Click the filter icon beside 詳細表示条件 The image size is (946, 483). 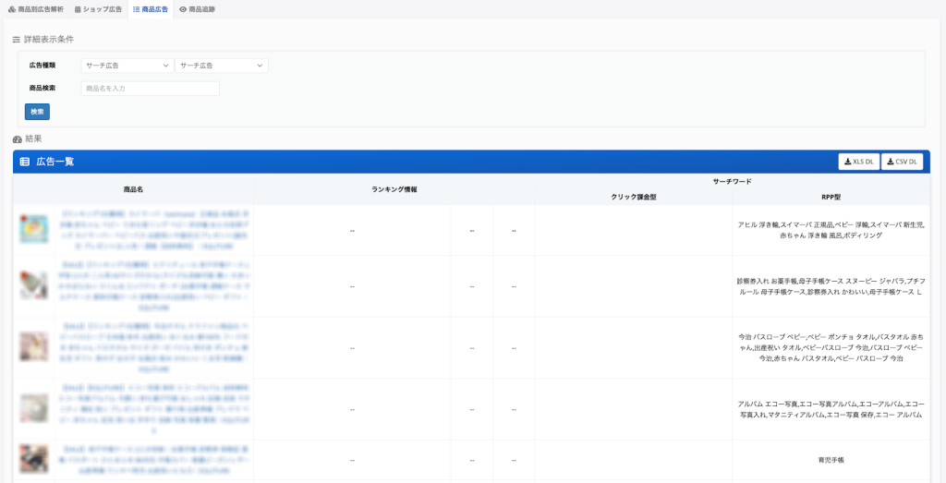pos(16,40)
